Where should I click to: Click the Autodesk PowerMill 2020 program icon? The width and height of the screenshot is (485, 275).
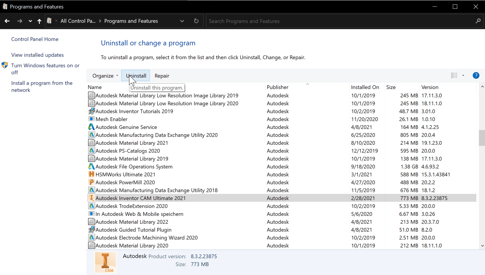click(91, 182)
